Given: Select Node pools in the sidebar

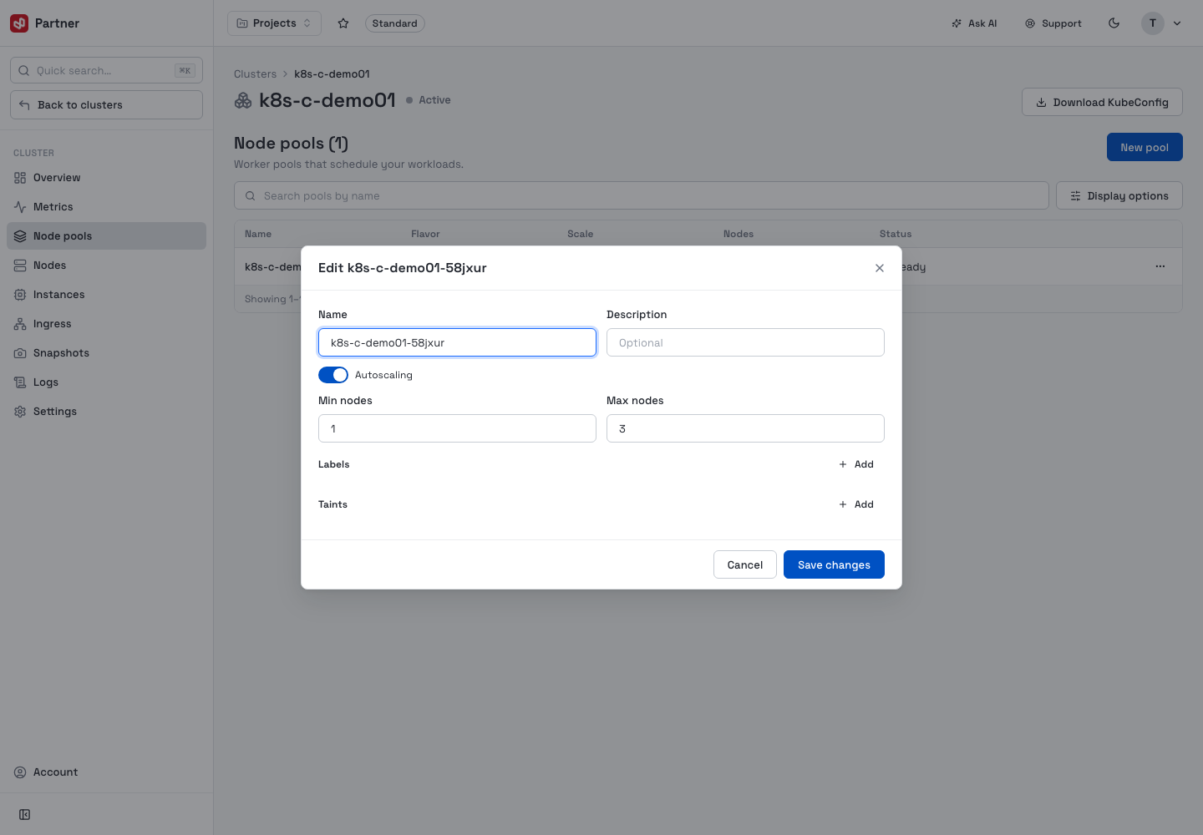Looking at the screenshot, I should tap(106, 236).
